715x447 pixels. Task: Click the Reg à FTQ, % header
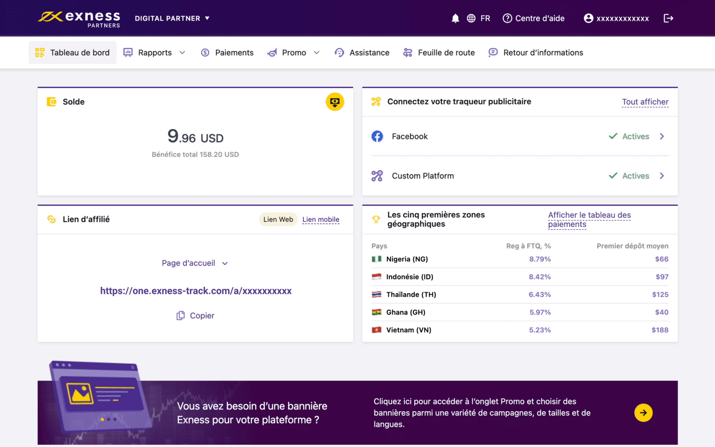tap(528, 246)
